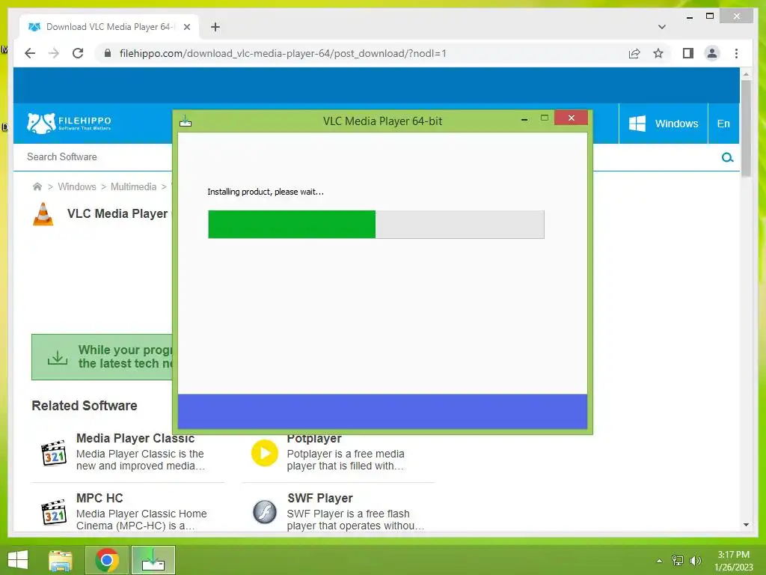
Task: Open a new Chrome tab
Action: 215,27
